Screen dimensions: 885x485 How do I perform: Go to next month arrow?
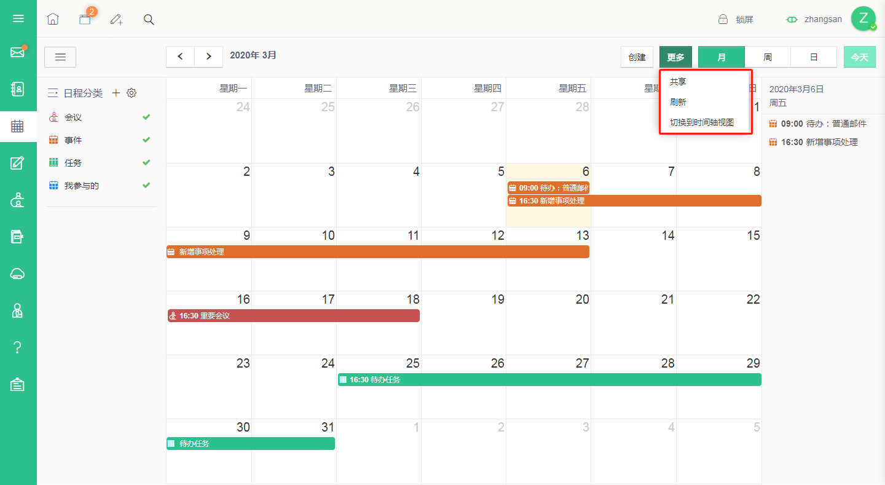pyautogui.click(x=209, y=57)
